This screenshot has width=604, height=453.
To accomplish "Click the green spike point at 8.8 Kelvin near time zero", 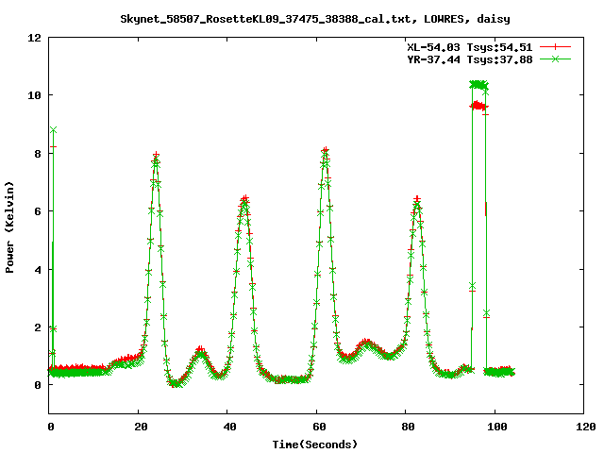I will coord(53,130).
